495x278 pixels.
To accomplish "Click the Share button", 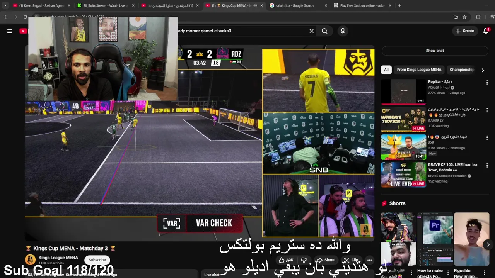I will pyautogui.click(x=325, y=260).
